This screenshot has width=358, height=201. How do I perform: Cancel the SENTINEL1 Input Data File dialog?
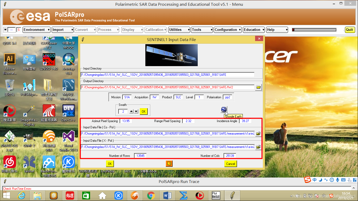click(230, 164)
